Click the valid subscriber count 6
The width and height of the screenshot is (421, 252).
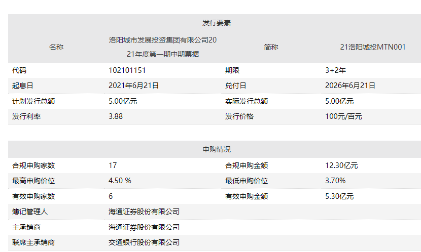(x=111, y=196)
